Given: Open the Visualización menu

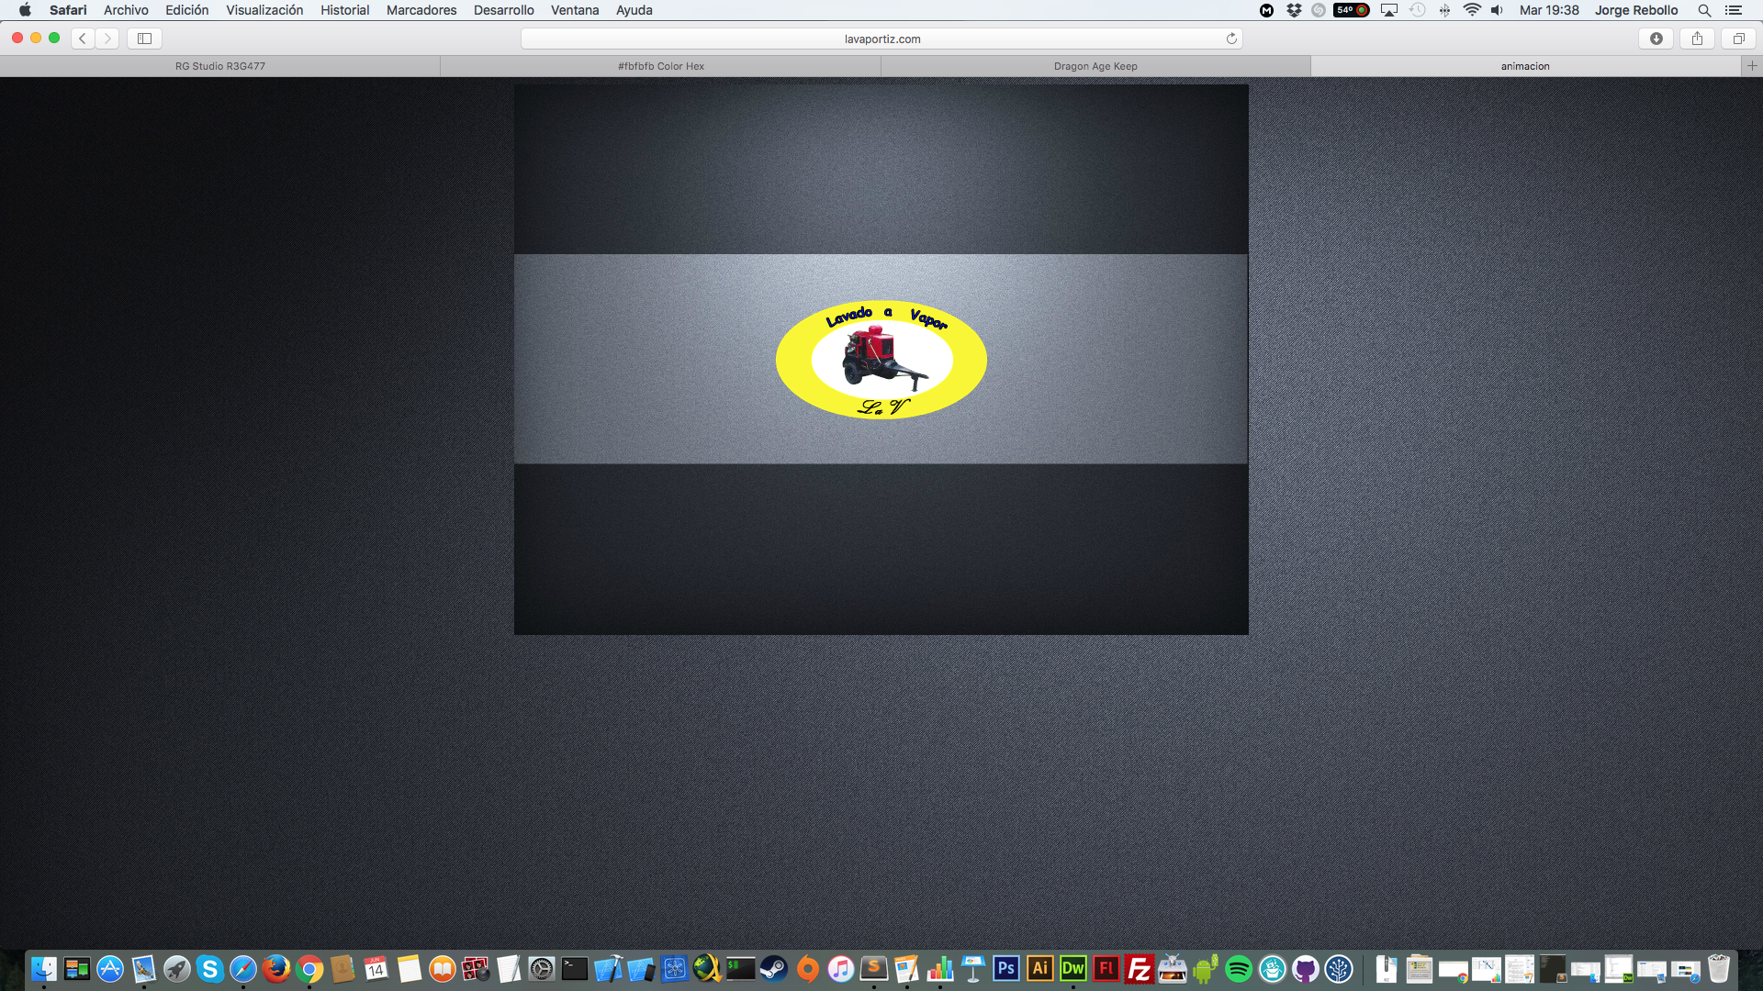Looking at the screenshot, I should [x=264, y=10].
